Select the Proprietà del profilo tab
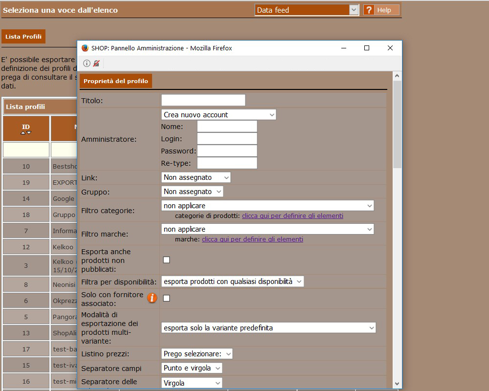 click(116, 81)
